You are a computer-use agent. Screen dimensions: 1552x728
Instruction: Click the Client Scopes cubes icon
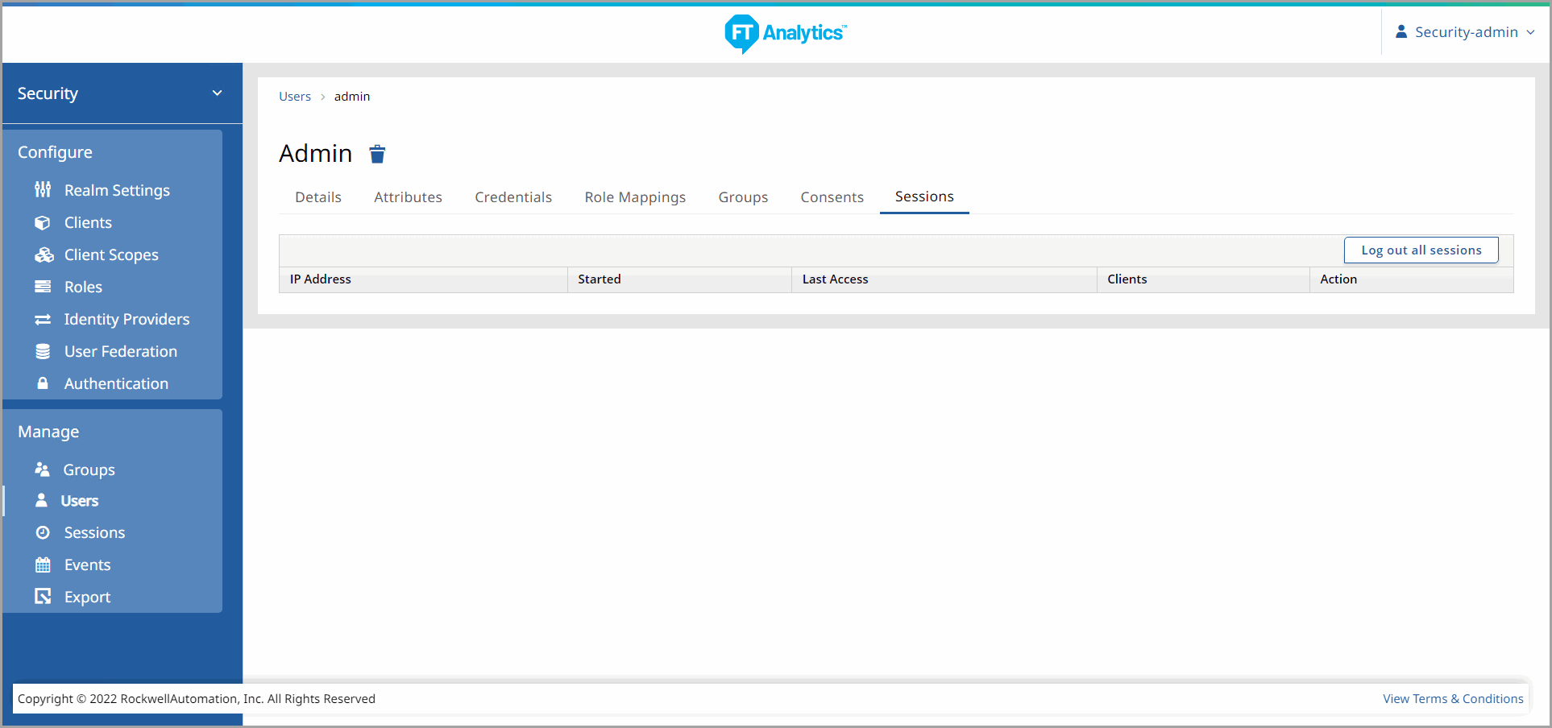click(44, 254)
